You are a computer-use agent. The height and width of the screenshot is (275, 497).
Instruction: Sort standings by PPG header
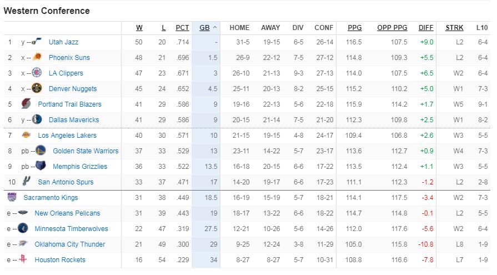tap(355, 28)
